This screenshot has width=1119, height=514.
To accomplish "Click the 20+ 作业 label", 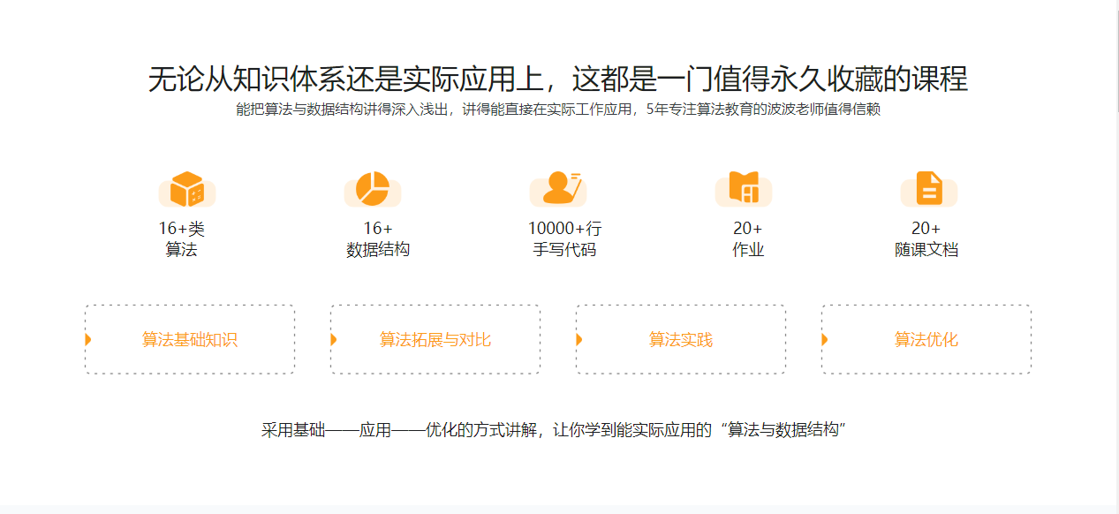I will tap(748, 239).
